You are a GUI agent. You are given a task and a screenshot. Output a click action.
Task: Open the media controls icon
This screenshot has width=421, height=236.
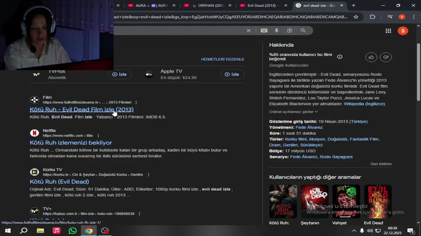(390, 17)
